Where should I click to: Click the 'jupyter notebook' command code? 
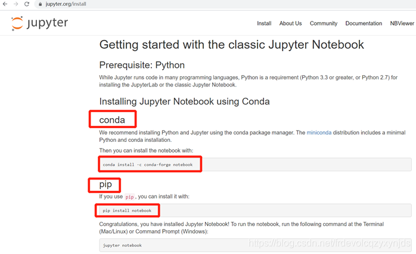tap(122, 245)
